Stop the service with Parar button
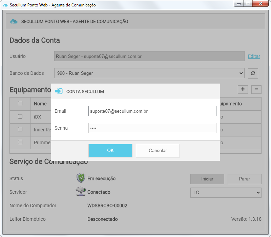This screenshot has width=271, height=237. point(244,179)
